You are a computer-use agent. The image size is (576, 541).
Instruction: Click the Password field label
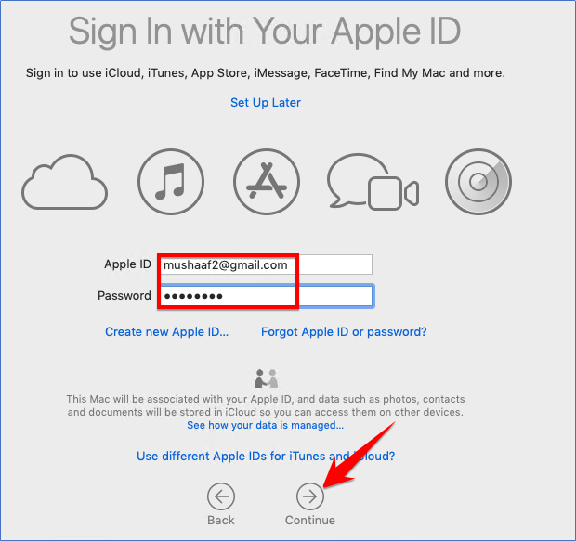pyautogui.click(x=124, y=295)
